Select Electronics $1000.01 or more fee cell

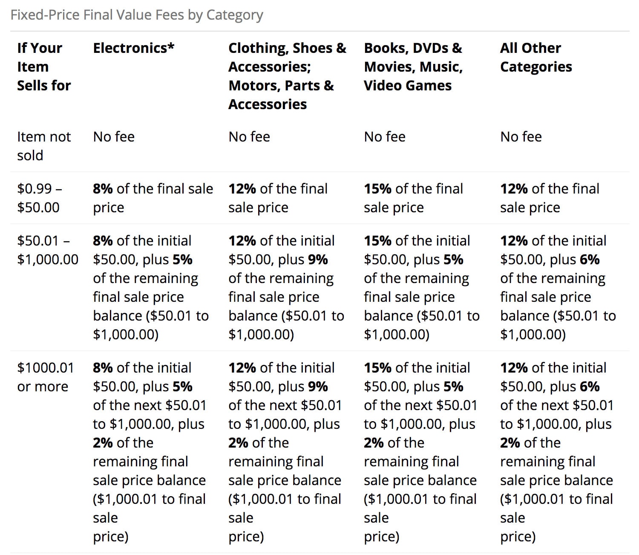click(150, 452)
